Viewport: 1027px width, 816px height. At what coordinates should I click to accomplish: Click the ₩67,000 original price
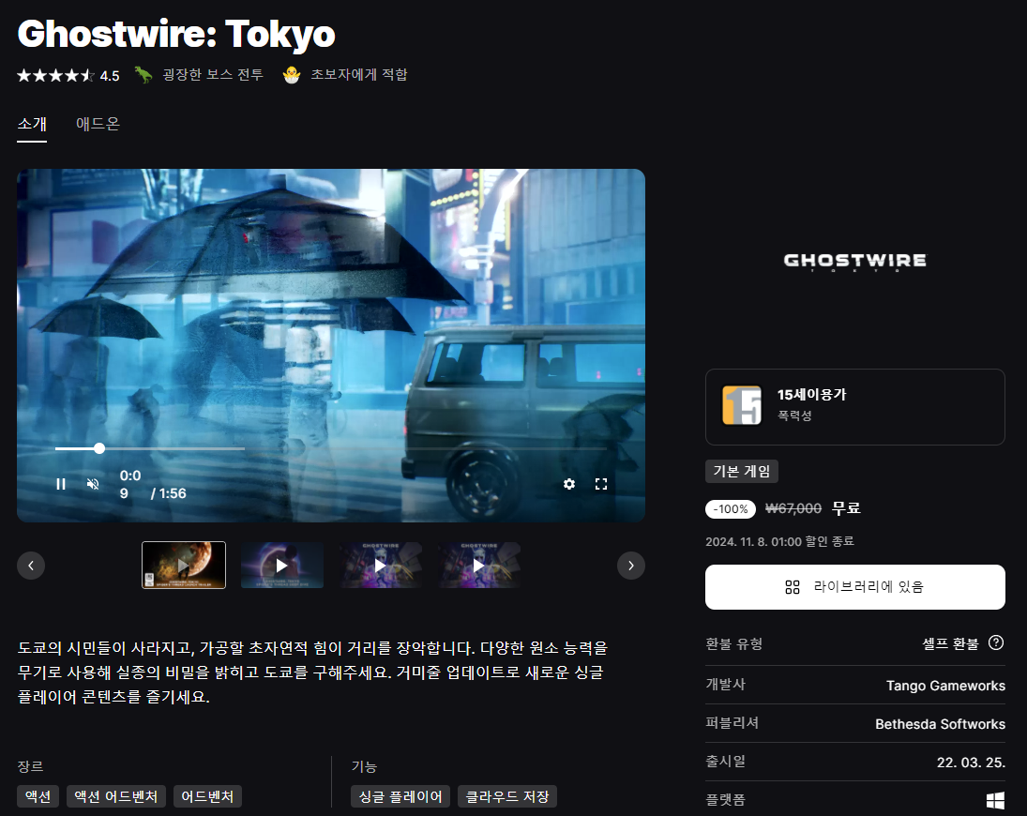coord(793,509)
